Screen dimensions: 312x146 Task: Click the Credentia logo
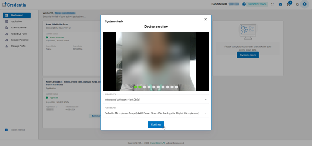(14, 4)
